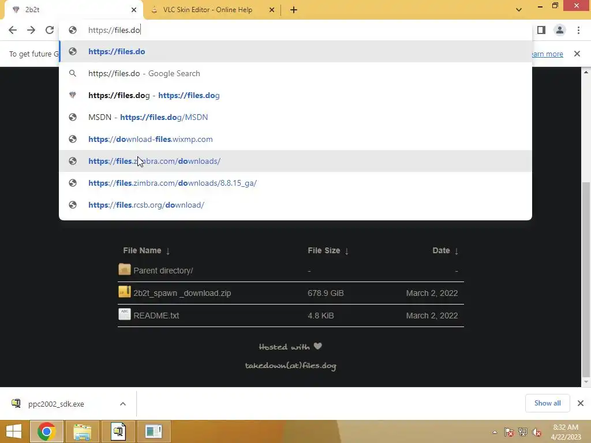Close the 2b2t tab
This screenshot has height=443, width=591.
pyautogui.click(x=134, y=10)
